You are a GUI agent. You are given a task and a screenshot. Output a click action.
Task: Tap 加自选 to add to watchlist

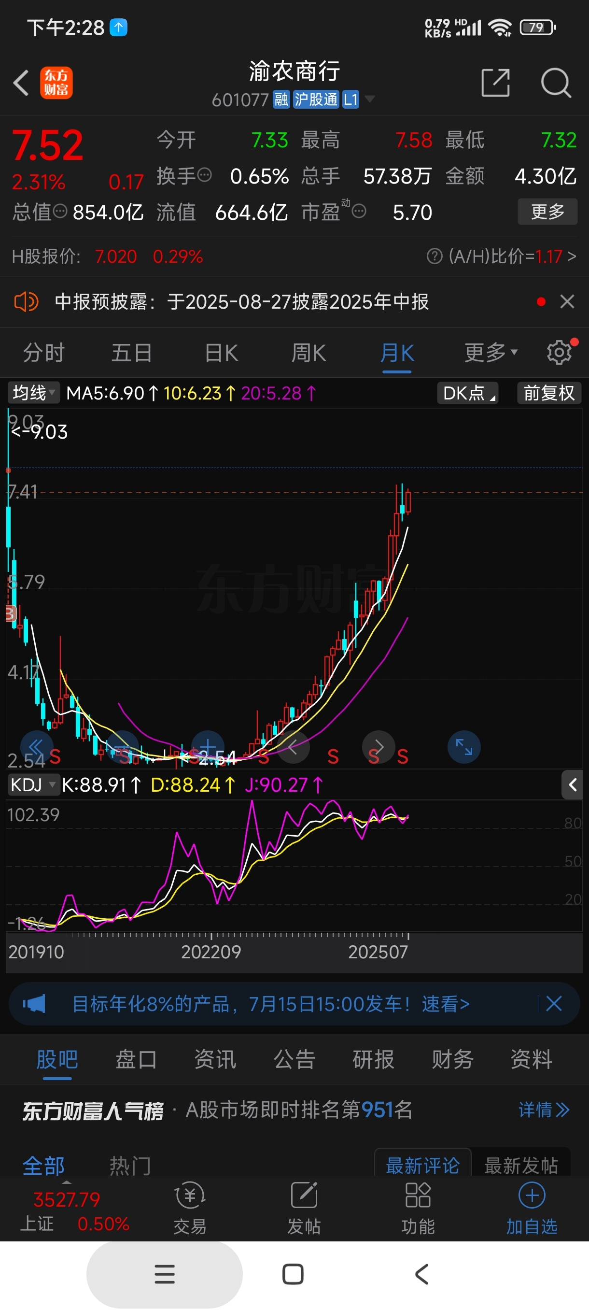click(x=532, y=1208)
